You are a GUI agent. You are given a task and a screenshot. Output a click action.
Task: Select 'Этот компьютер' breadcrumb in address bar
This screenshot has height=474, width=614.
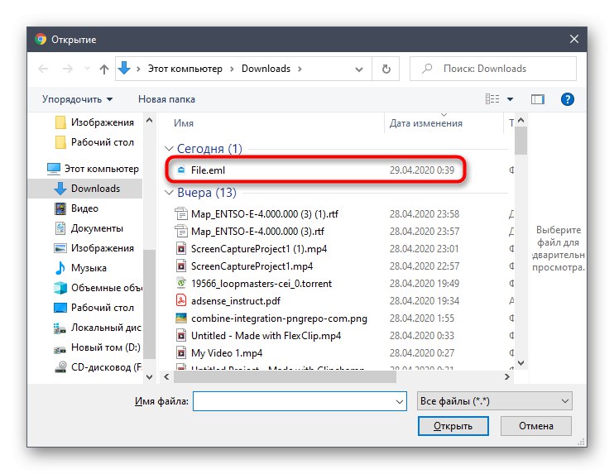185,69
